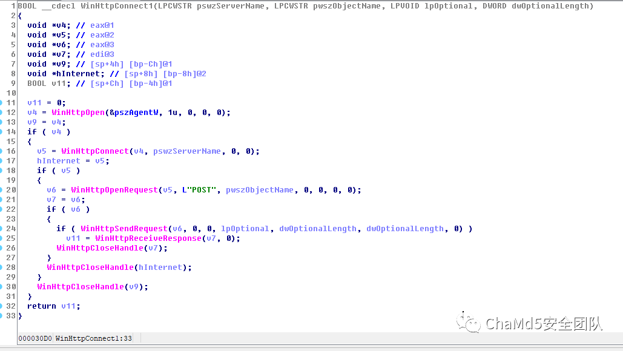This screenshot has height=351, width=623.
Task: Select lpOptional argument on line 24
Action: click(245, 229)
